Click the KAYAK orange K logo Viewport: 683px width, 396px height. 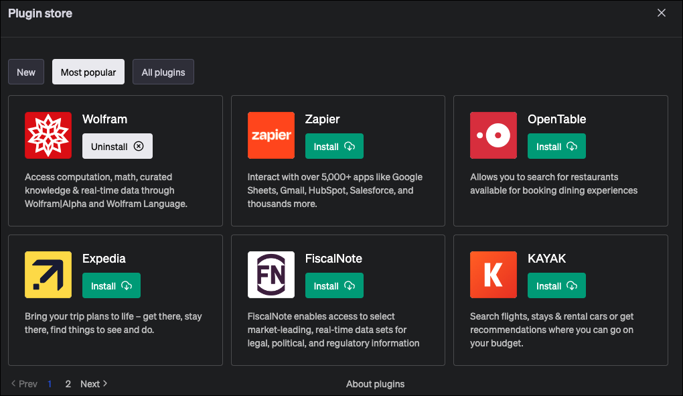click(x=494, y=275)
